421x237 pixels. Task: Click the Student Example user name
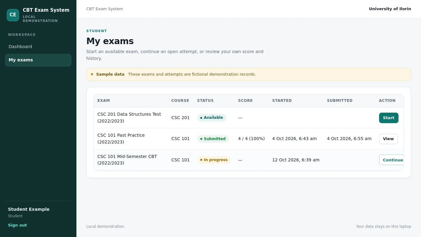(29, 209)
